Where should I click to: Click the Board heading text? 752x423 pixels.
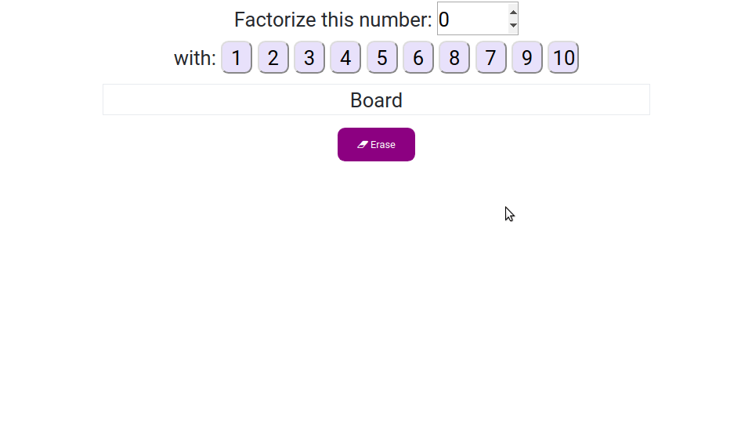[376, 100]
